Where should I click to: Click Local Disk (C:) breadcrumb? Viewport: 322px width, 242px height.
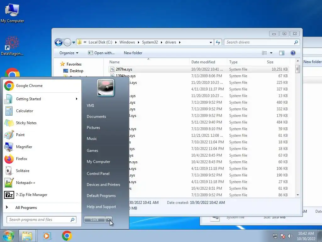coord(100,42)
